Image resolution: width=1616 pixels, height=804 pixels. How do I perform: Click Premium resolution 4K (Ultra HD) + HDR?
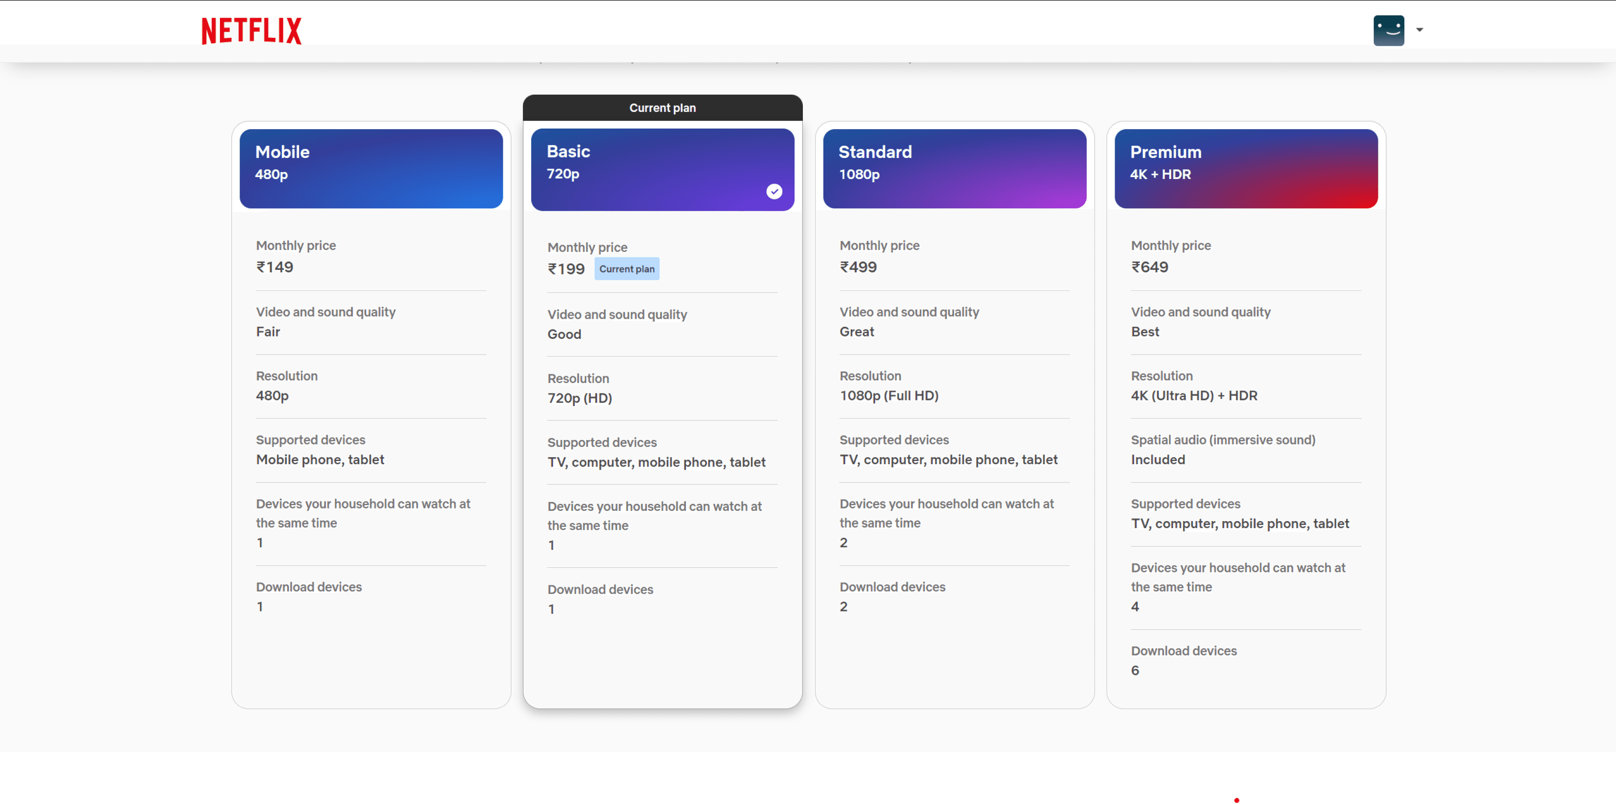1194,395
